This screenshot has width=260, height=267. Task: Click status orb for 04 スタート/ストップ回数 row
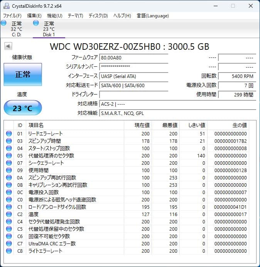coord(9,148)
